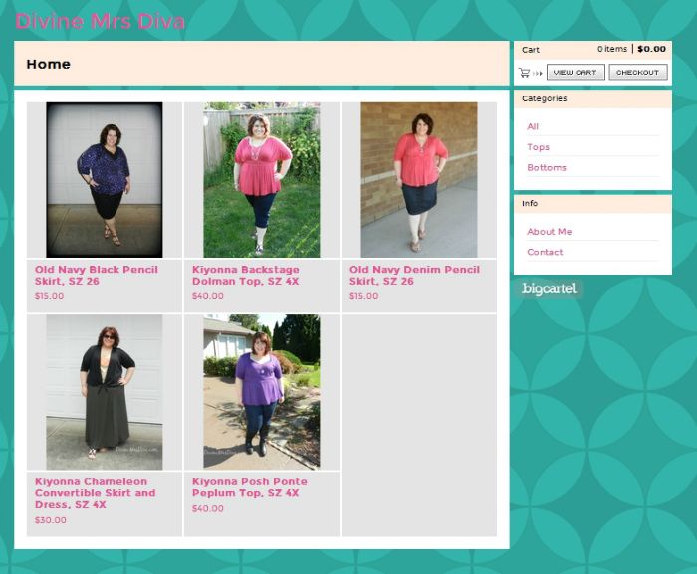The height and width of the screenshot is (574, 697).
Task: Select the Tops category
Action: click(538, 147)
